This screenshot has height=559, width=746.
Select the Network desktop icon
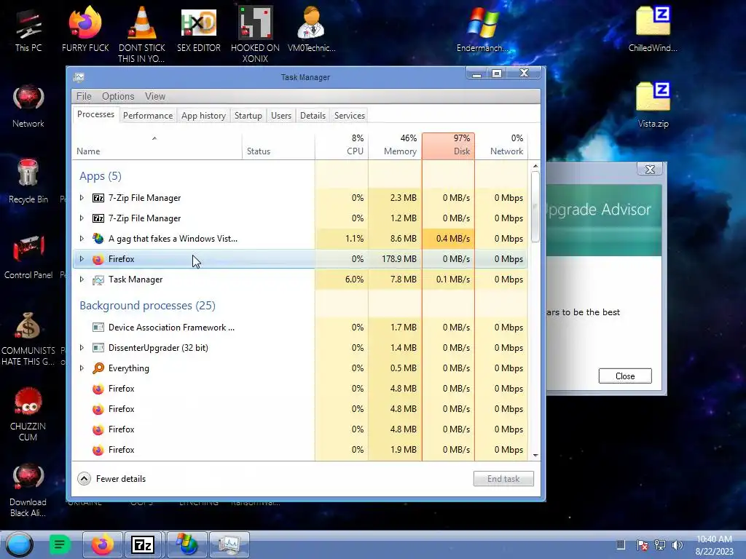point(28,106)
